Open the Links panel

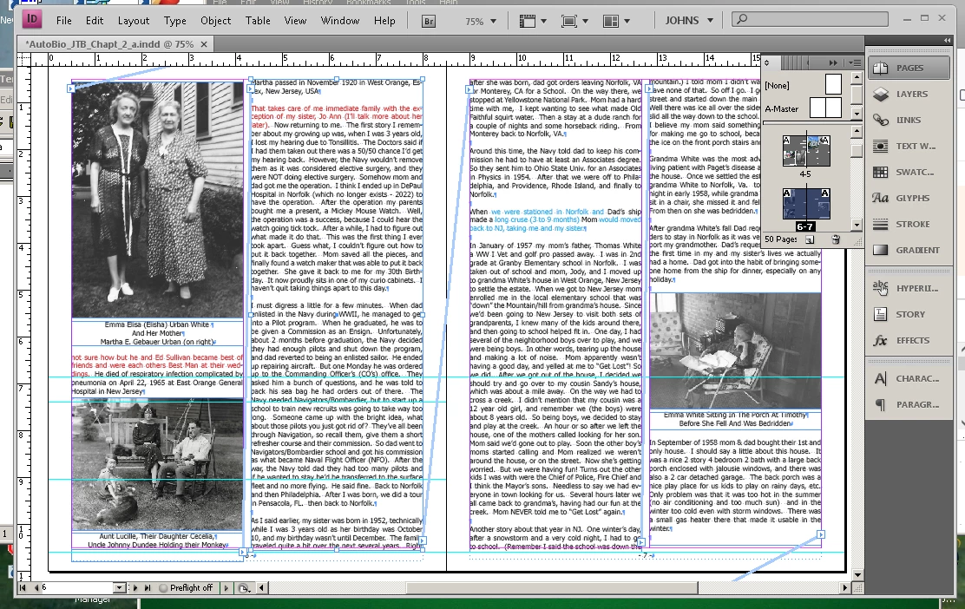(909, 120)
